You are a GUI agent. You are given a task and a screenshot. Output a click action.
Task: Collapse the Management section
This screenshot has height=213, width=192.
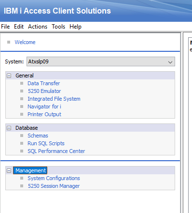9,170
